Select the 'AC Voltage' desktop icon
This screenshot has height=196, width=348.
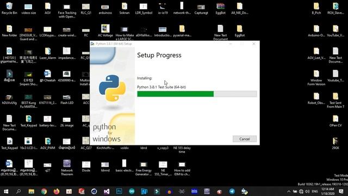tap(105, 31)
